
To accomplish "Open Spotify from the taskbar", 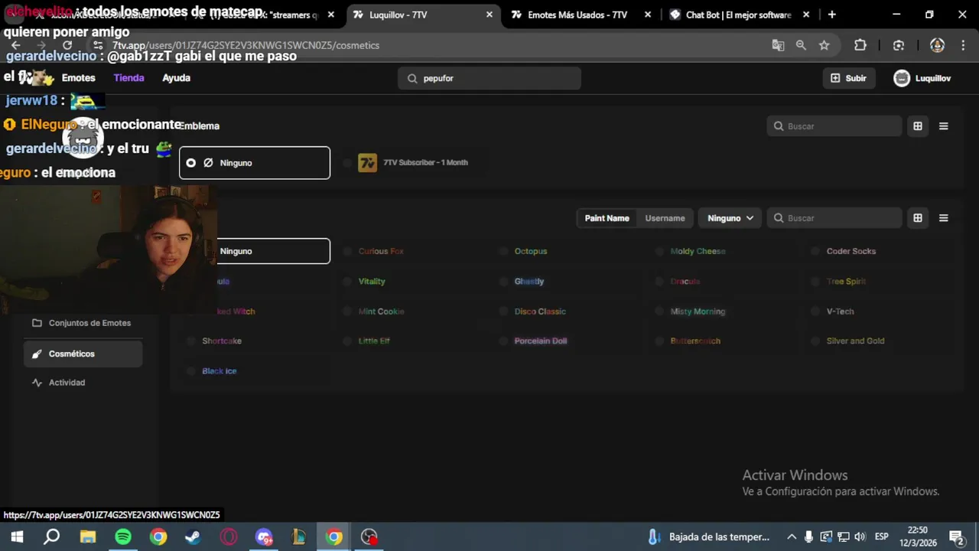I will (x=122, y=536).
